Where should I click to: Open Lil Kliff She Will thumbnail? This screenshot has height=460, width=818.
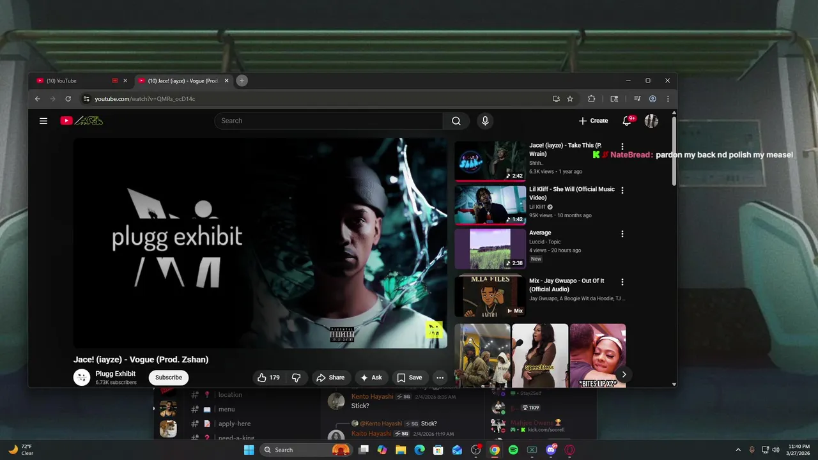coord(490,205)
